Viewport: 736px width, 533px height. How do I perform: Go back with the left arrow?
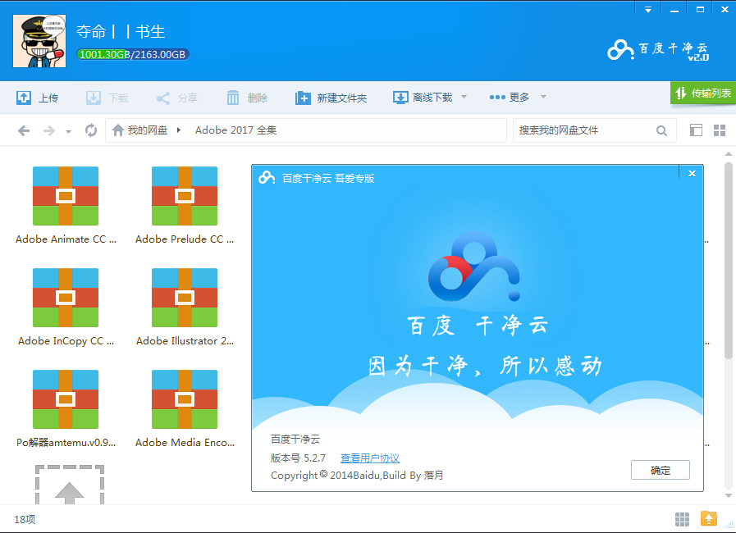tap(24, 130)
